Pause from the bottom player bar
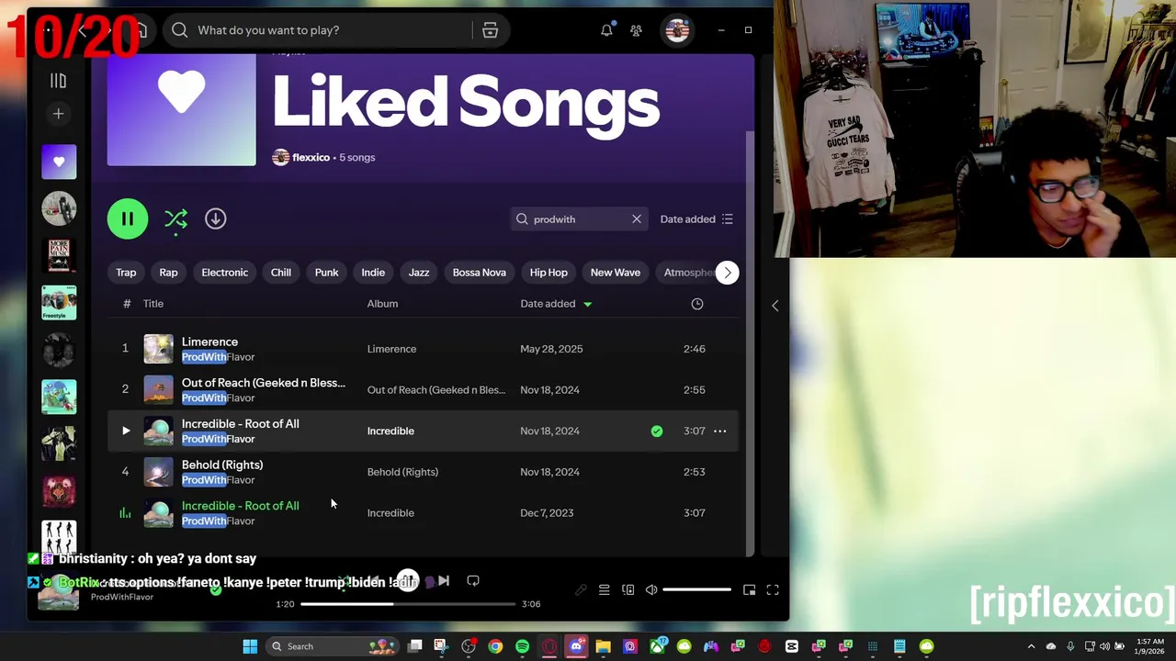Viewport: 1176px width, 661px height. (x=408, y=580)
